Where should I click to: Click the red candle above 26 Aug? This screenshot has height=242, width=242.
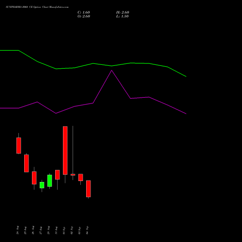34,178
